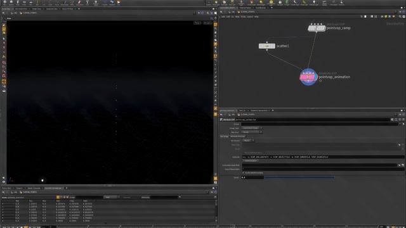406x228 pixels.
Task: Select the Metaball shelf tool
Action: click(x=112, y=3)
